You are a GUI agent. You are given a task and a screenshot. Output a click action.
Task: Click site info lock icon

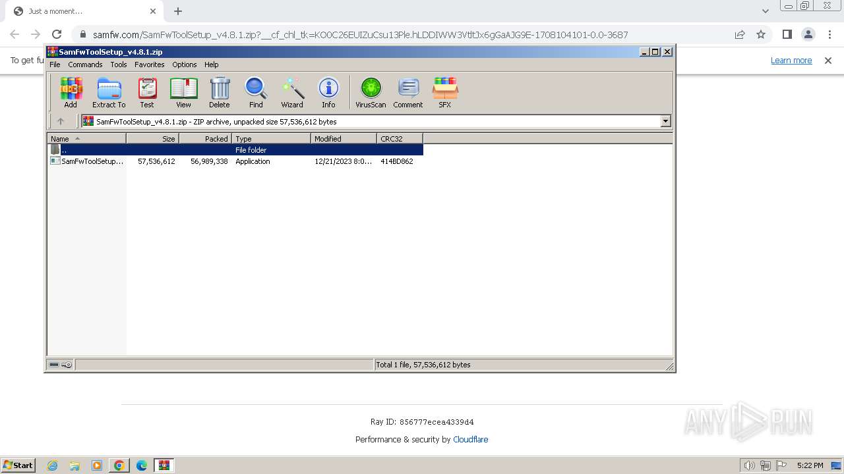pyautogui.click(x=82, y=35)
